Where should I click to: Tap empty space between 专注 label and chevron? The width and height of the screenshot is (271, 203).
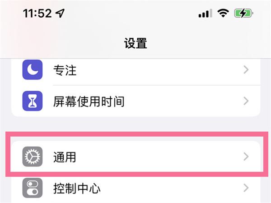point(158,70)
